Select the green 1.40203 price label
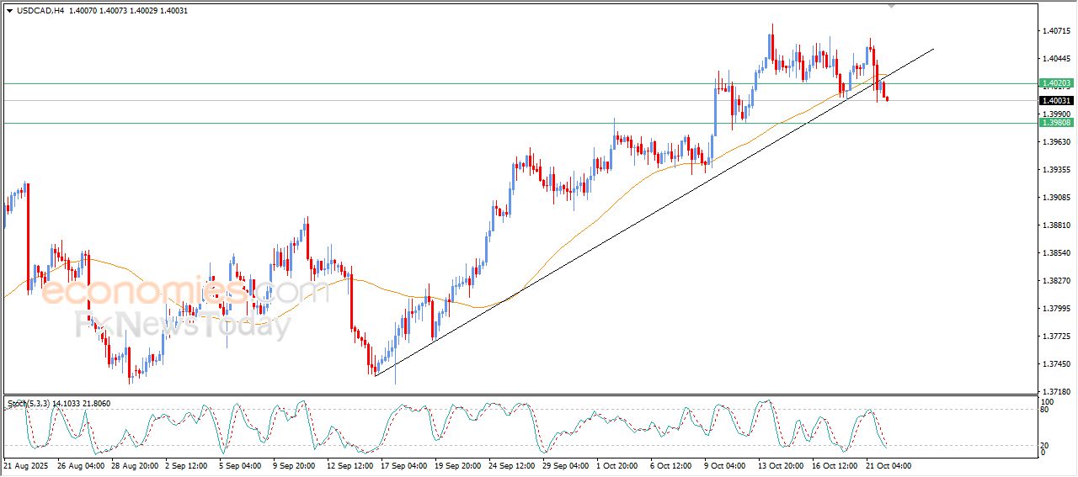1078x477 pixels. pyautogui.click(x=1055, y=83)
